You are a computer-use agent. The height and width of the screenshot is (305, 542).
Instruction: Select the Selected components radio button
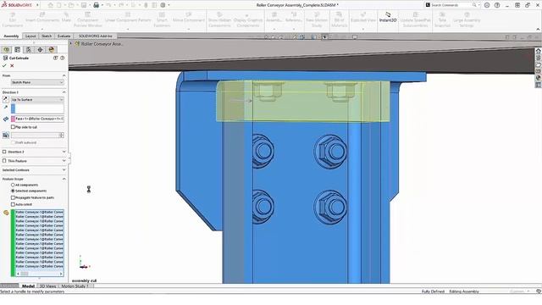[x=13, y=191]
